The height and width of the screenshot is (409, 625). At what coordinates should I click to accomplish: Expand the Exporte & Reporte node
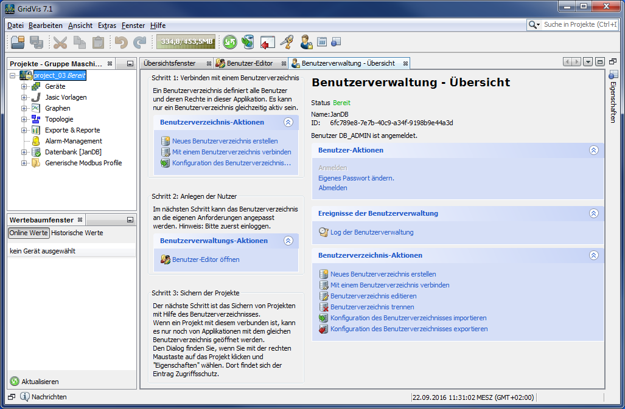(x=24, y=130)
